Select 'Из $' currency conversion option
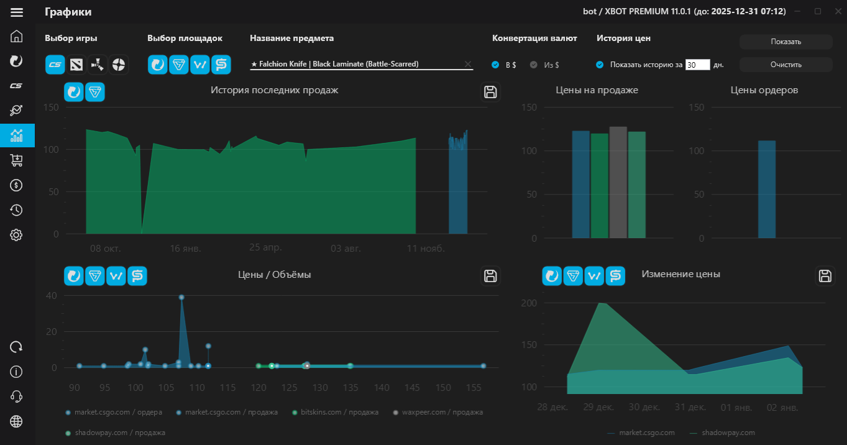The image size is (847, 445). [534, 65]
